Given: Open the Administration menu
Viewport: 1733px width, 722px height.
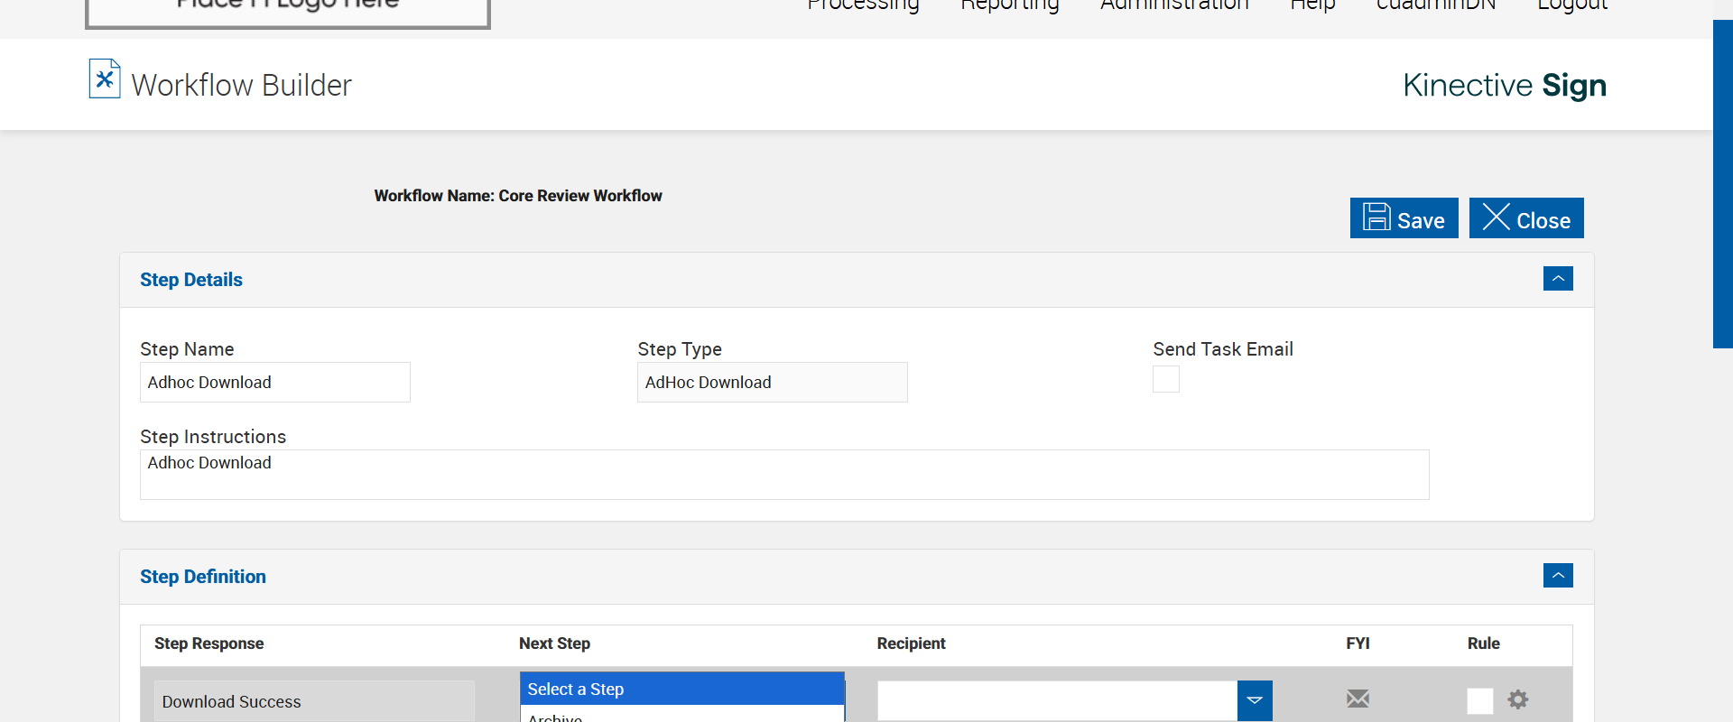Looking at the screenshot, I should pyautogui.click(x=1174, y=5).
